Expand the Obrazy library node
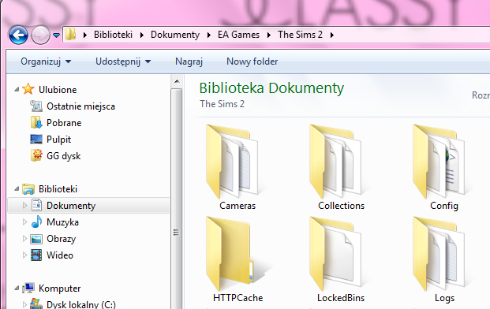Screen dimensions: 490x309 click(24, 239)
